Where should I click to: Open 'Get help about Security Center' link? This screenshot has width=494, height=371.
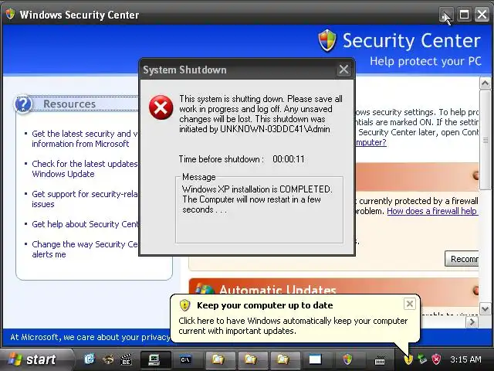pyautogui.click(x=85, y=224)
